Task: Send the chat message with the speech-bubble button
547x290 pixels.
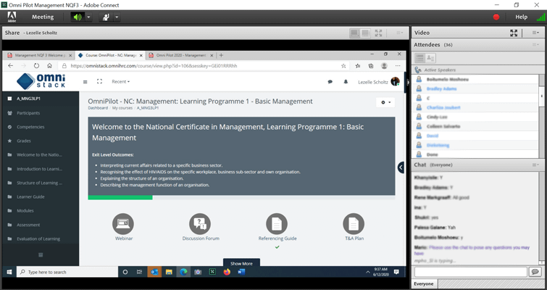Action: point(535,272)
